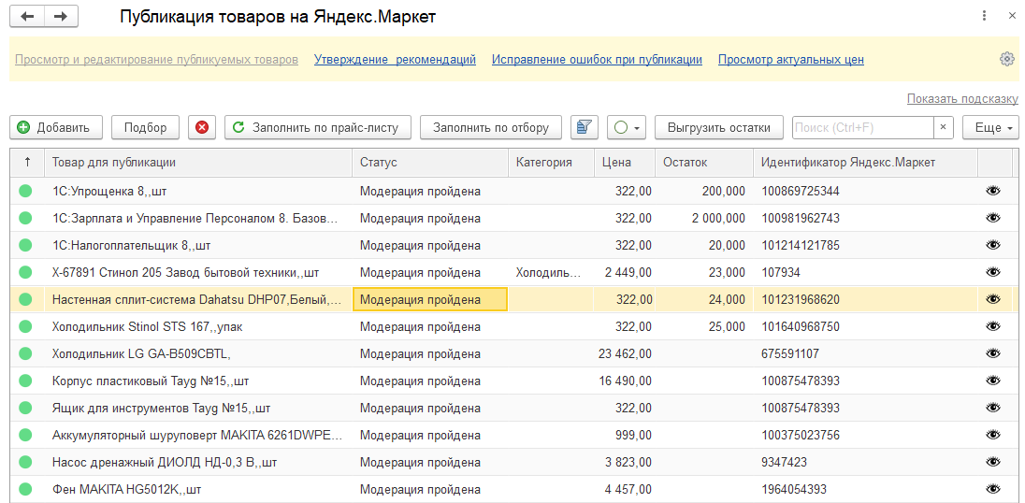Toggle eye icon for Фен MAKITA HG5012K

(993, 489)
